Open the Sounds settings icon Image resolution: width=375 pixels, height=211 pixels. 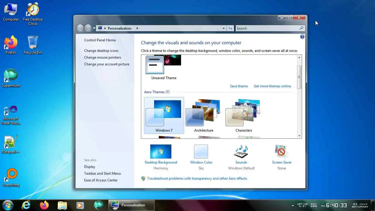pos(241,152)
